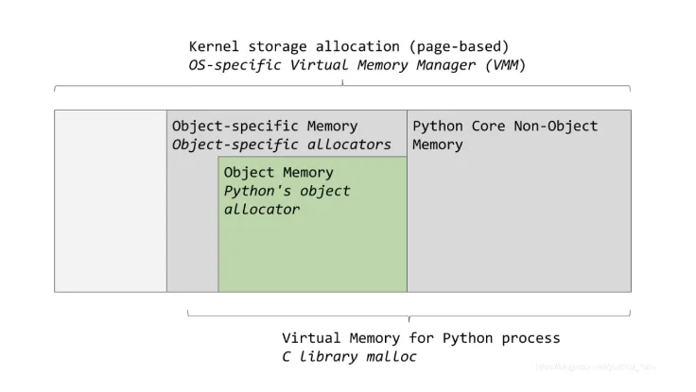Click the word "Kernel" in the top caption

click(213, 46)
